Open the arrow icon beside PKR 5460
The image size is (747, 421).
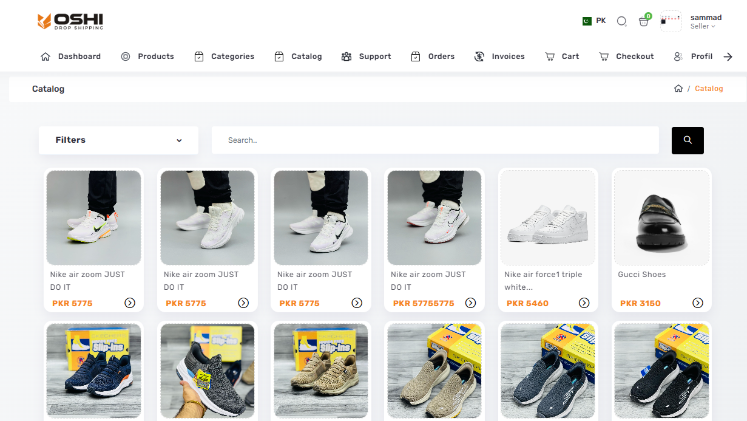[x=584, y=303]
